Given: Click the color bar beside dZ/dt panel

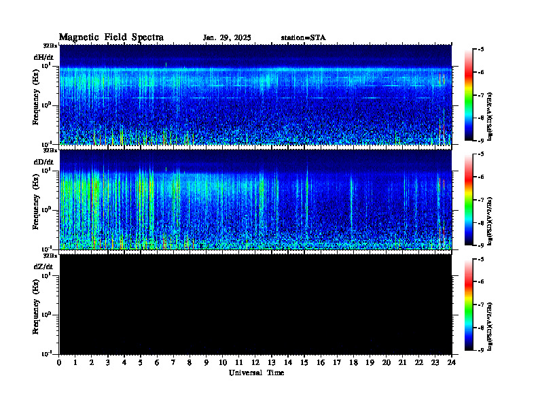Looking at the screenshot, I should (468, 305).
